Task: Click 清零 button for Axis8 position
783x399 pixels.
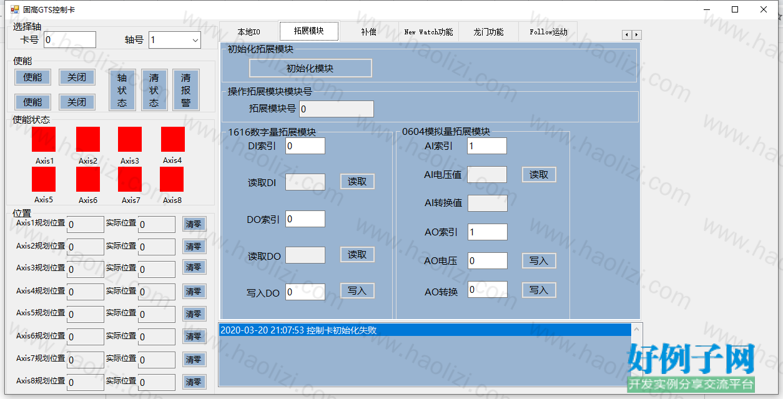Action: 194,382
